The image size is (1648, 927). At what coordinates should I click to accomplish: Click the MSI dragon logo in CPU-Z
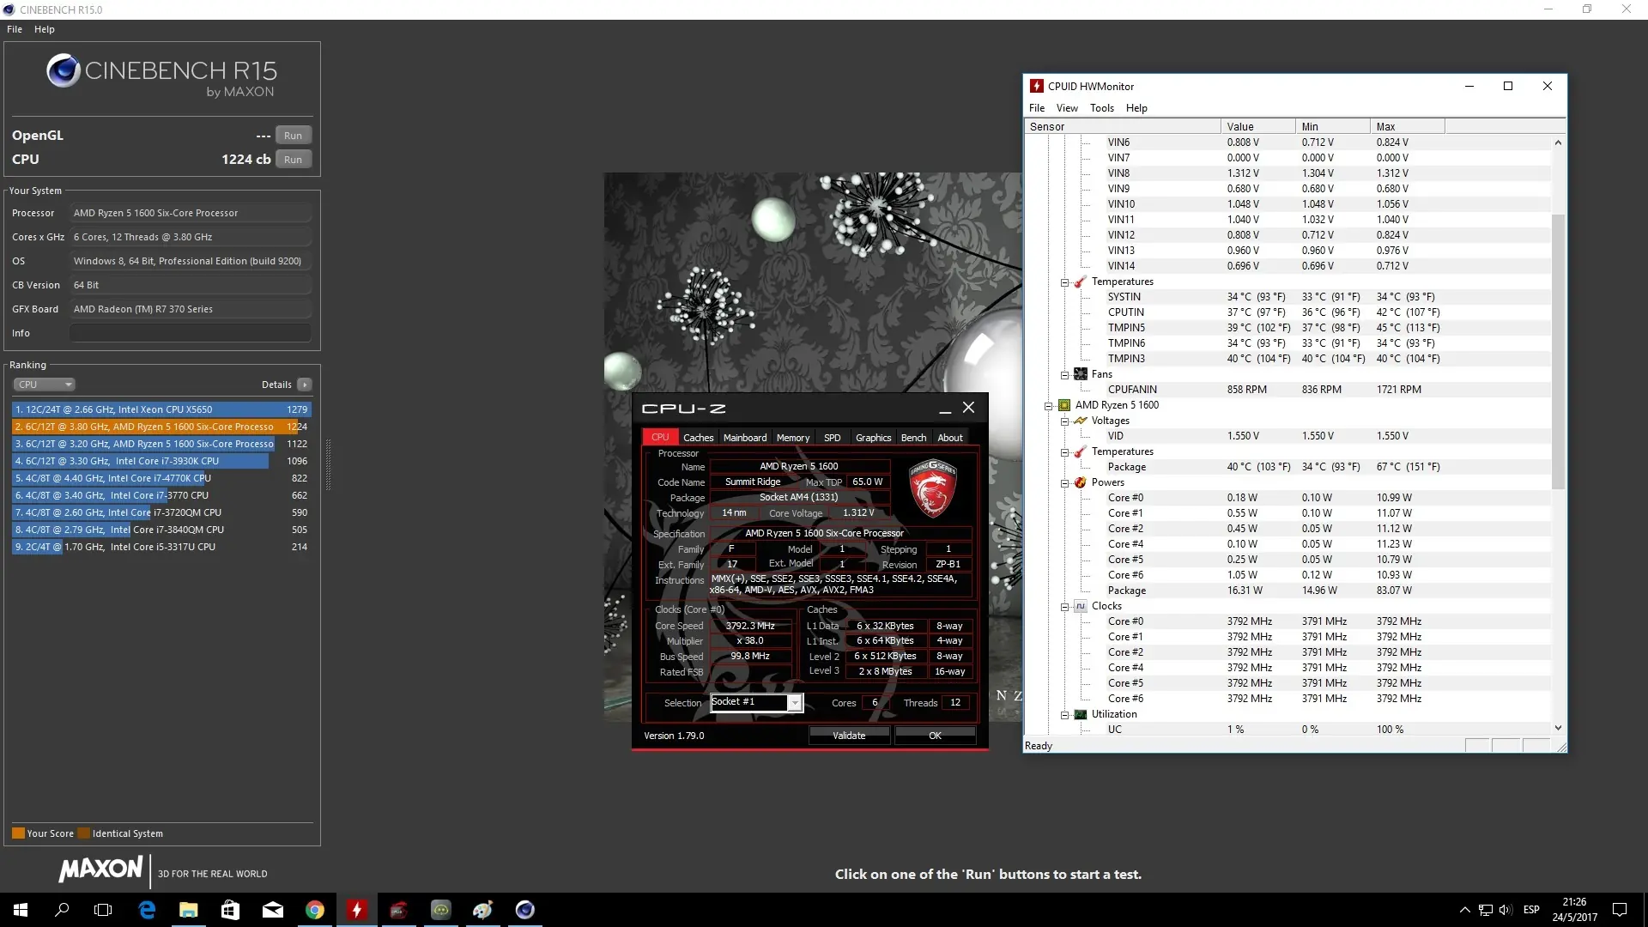tap(933, 488)
